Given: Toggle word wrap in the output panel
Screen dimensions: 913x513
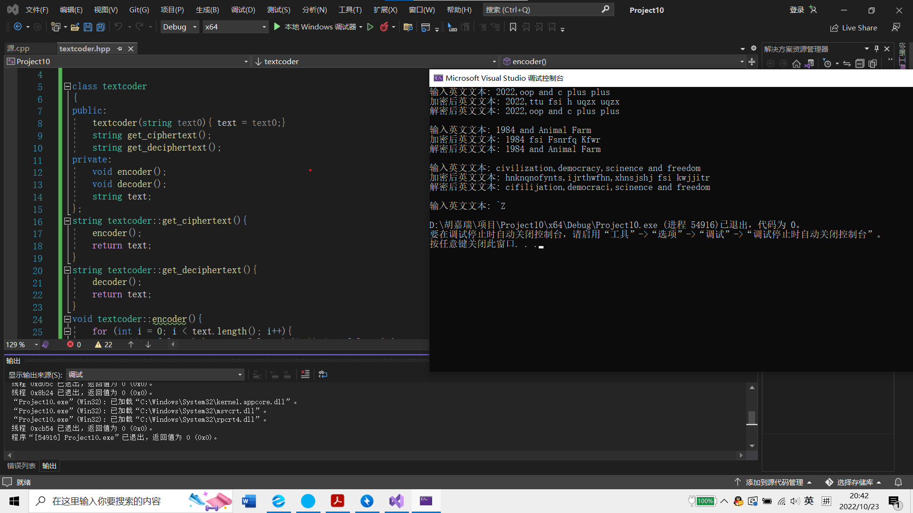Looking at the screenshot, I should [x=323, y=374].
